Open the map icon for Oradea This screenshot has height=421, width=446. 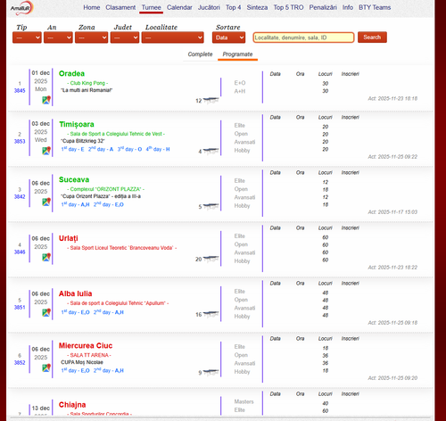coord(46,100)
